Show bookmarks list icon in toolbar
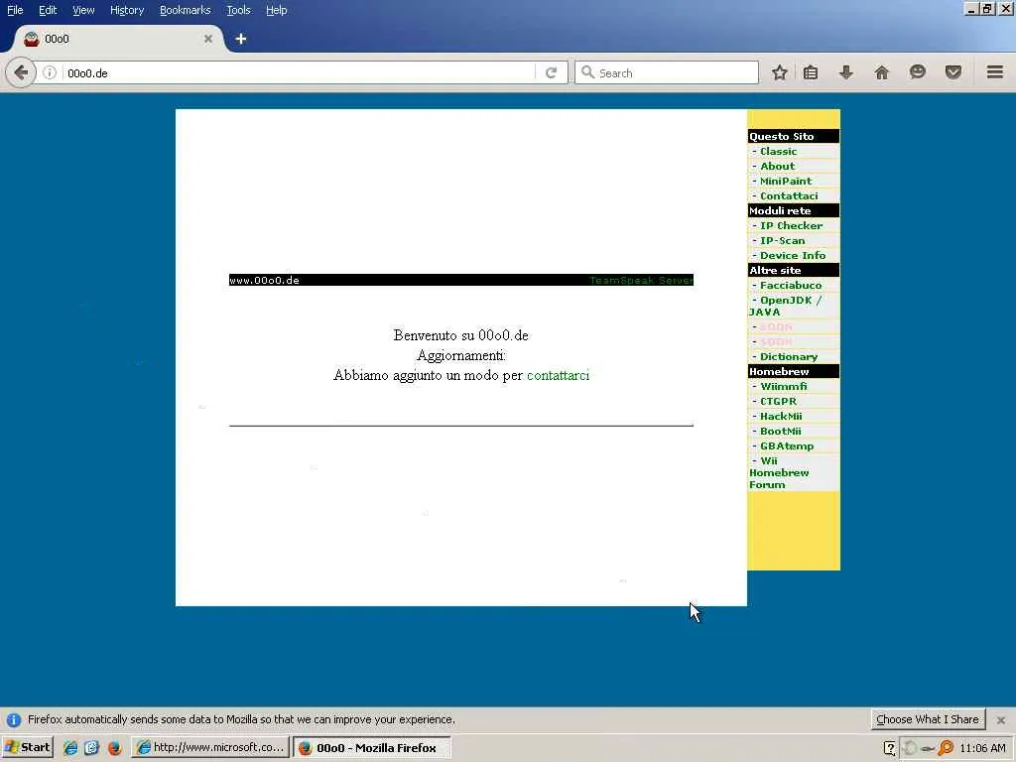This screenshot has width=1016, height=762. 810,72
